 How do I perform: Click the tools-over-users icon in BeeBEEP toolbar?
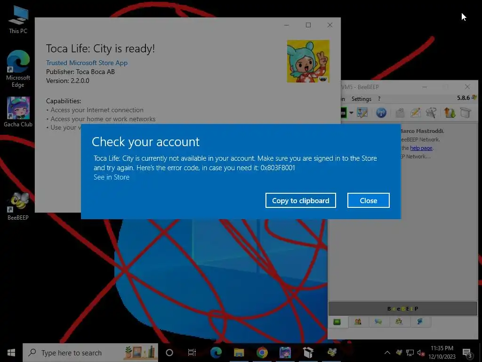coord(431,113)
